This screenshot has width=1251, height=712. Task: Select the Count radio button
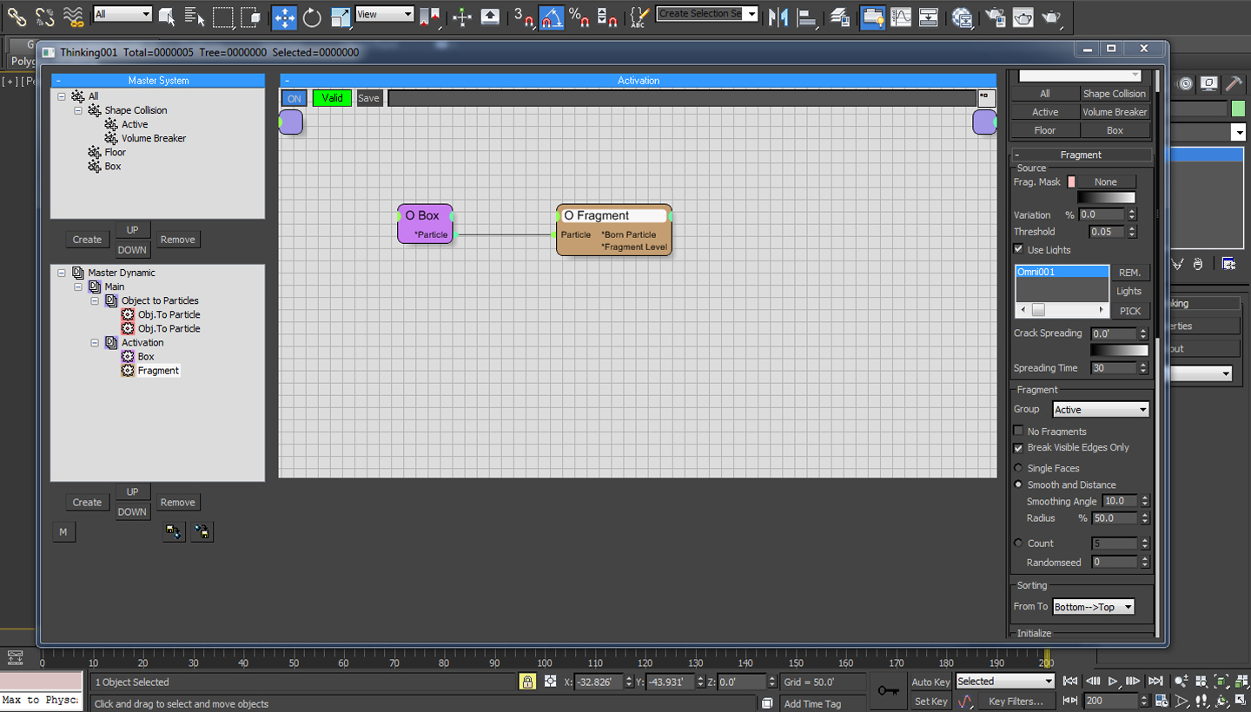[1019, 543]
